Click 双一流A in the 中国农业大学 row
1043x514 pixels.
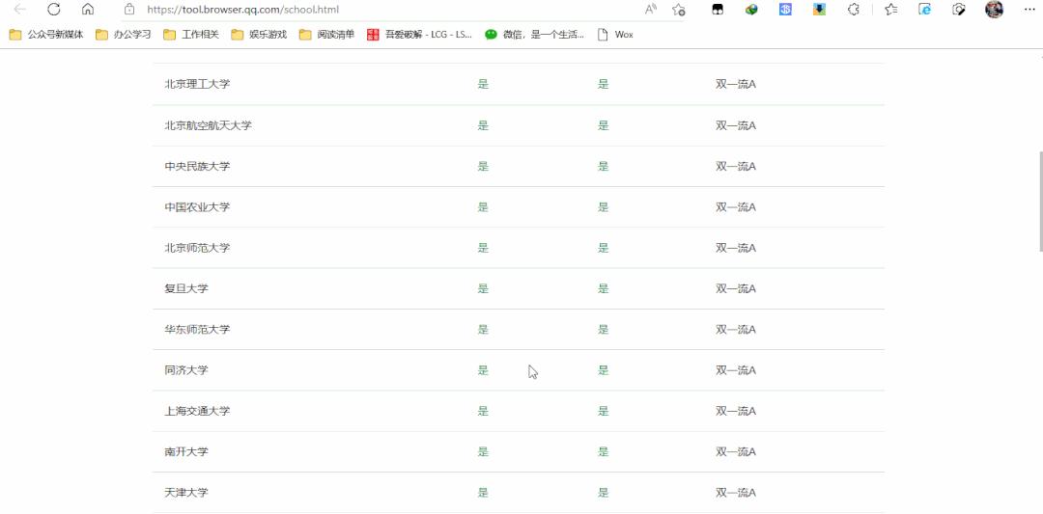[x=736, y=207]
